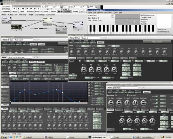Open the D-Kick - House 1 preset box

(87, 38)
